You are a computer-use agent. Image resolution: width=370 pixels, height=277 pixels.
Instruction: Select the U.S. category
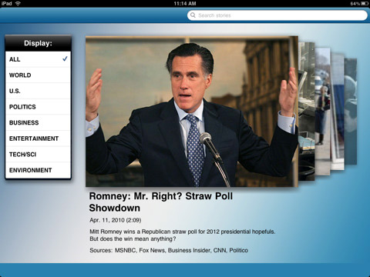(x=38, y=91)
